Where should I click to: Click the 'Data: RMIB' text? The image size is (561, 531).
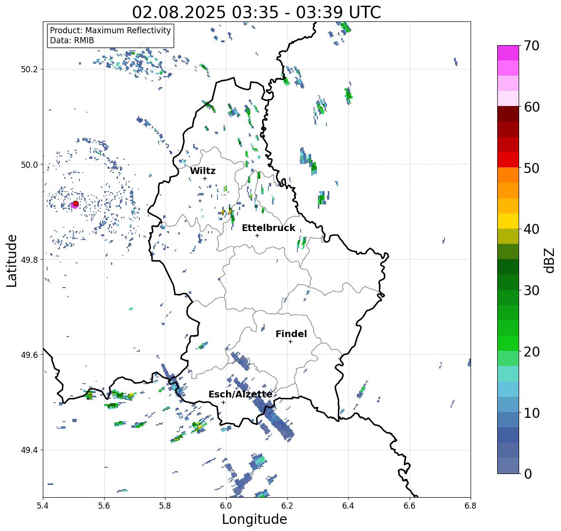(x=72, y=40)
